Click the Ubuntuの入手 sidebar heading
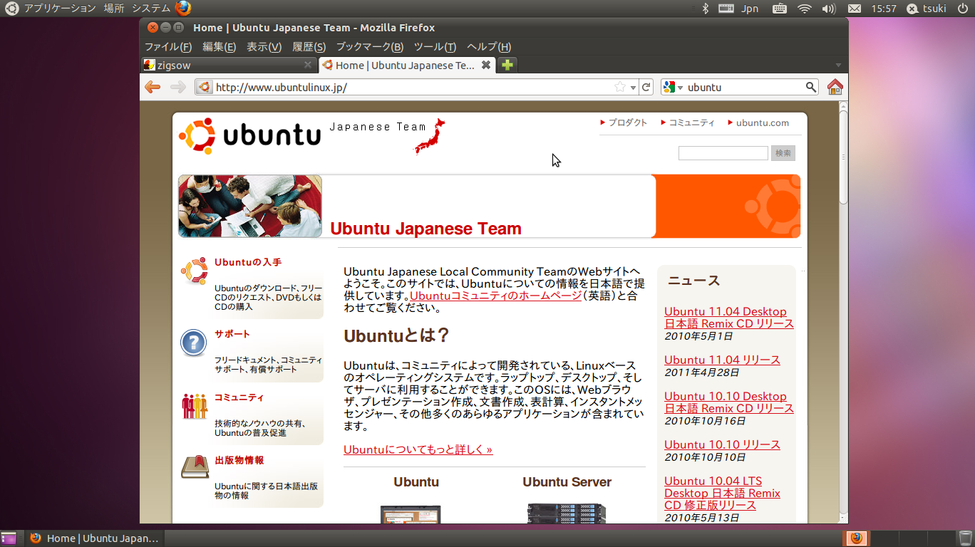This screenshot has width=975, height=547. [248, 262]
